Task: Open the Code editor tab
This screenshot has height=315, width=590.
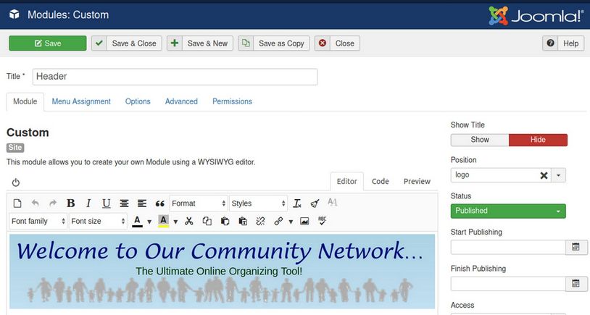Action: [x=381, y=181]
